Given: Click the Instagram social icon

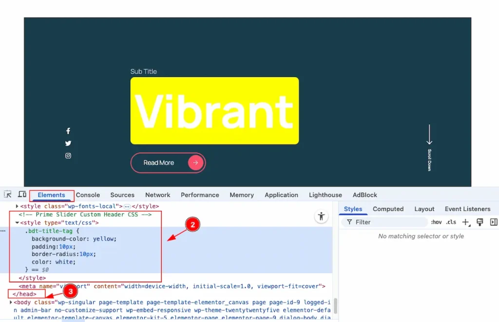Looking at the screenshot, I should (68, 156).
